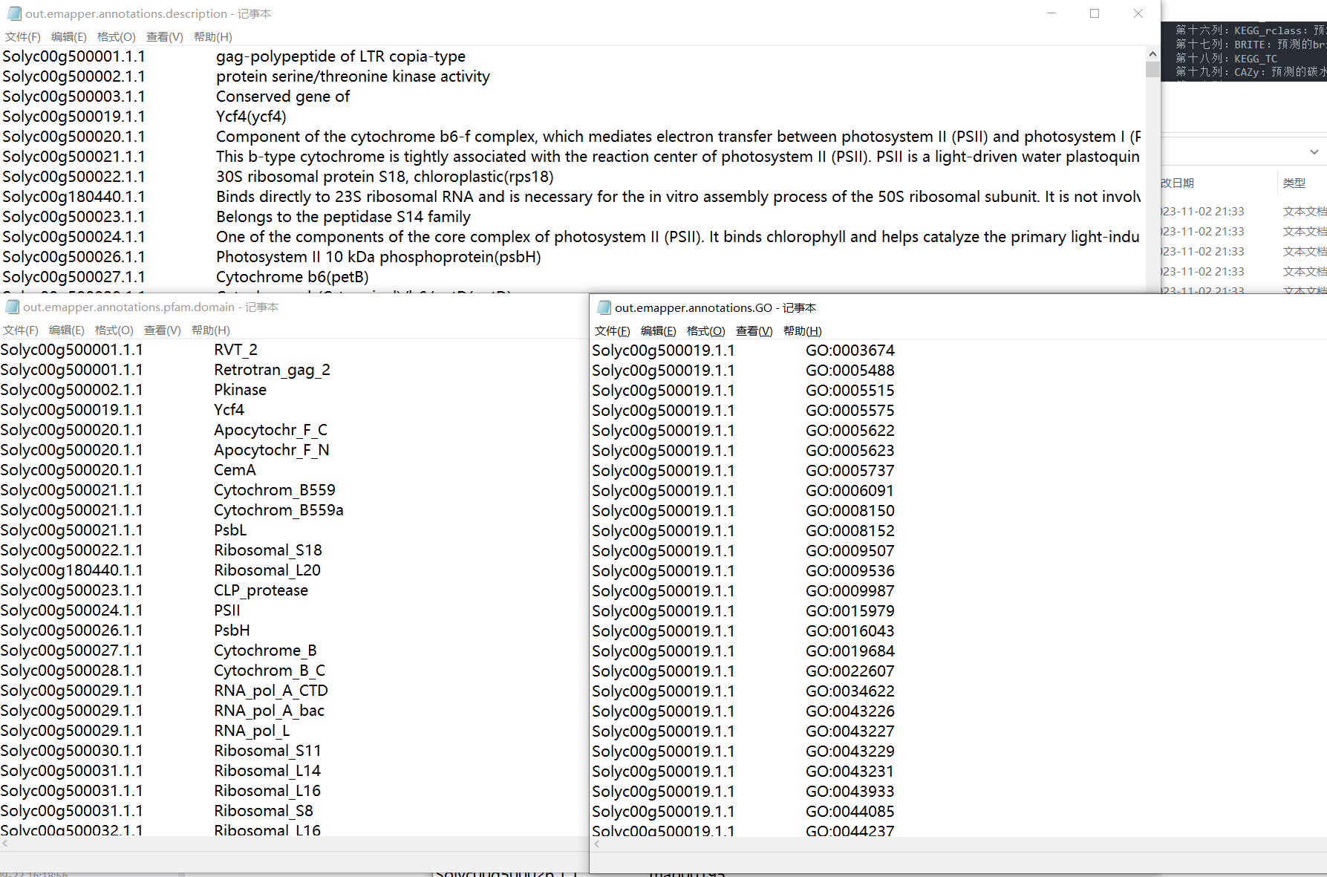Open 文件(F) menu in pfam.domain Notepad window
1327x877 pixels.
(20, 330)
